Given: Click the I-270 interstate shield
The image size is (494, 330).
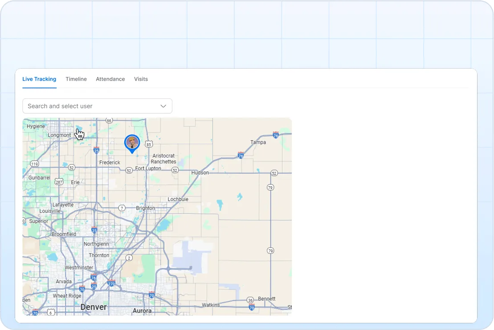Looking at the screenshot, I should (111, 283).
